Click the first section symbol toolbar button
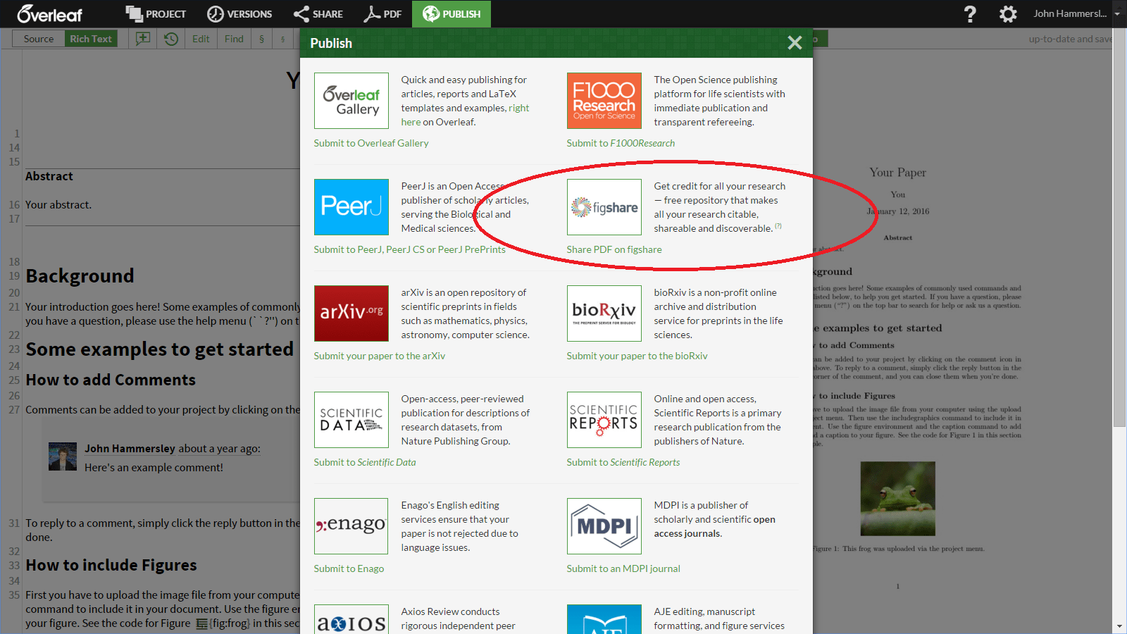The height and width of the screenshot is (634, 1127). pyautogui.click(x=262, y=39)
